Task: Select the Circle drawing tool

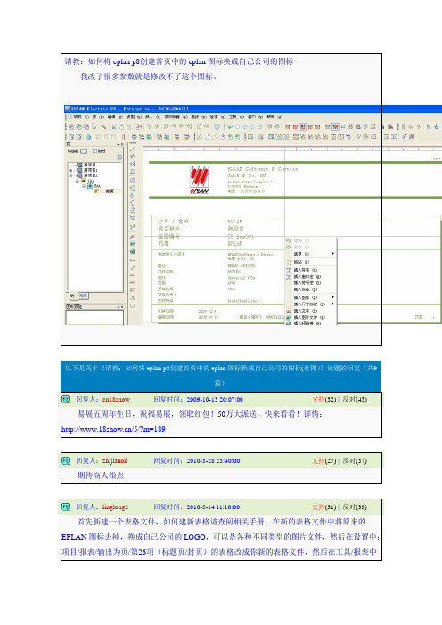Action: [x=133, y=181]
